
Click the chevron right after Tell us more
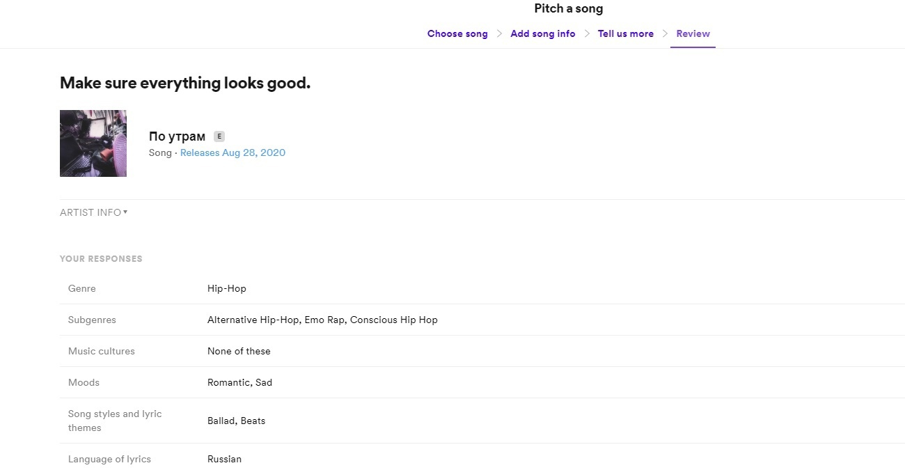tap(665, 33)
